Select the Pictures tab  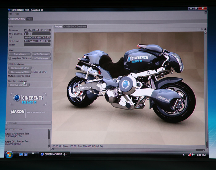coord(58,26)
